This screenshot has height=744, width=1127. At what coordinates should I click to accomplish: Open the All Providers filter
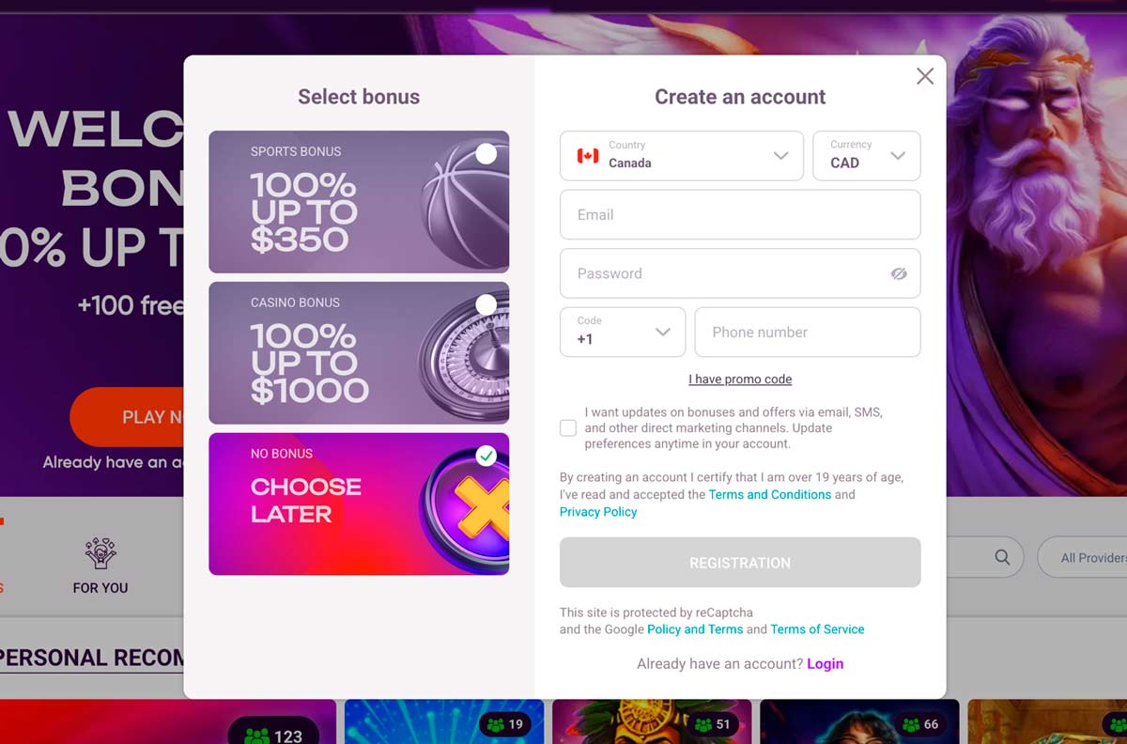[1084, 557]
